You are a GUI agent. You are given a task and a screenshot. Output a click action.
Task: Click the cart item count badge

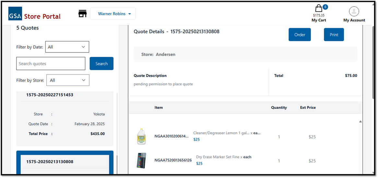(325, 7)
